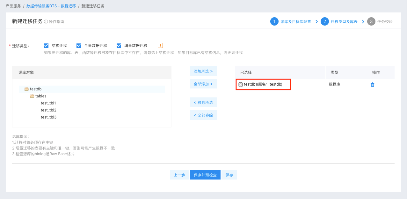The width and height of the screenshot is (407, 199).
Task: Collapse the tables node in source tree
Action: pos(41,96)
